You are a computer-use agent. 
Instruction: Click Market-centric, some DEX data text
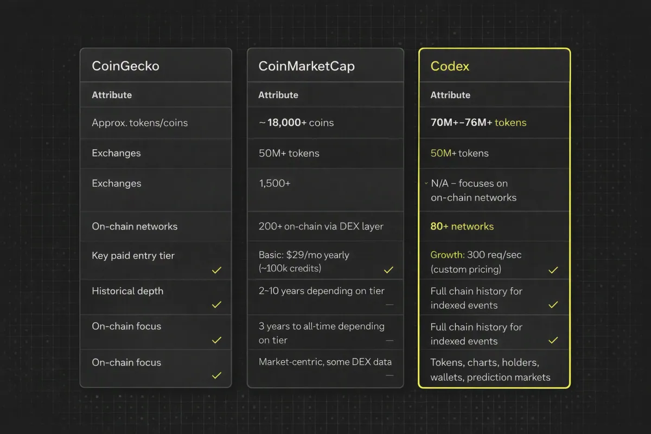click(x=325, y=362)
